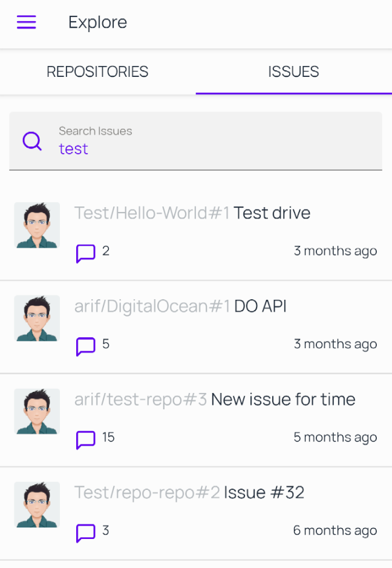This screenshot has height=568, width=392.
Task: Open the hamburger navigation menu
Action: [27, 22]
